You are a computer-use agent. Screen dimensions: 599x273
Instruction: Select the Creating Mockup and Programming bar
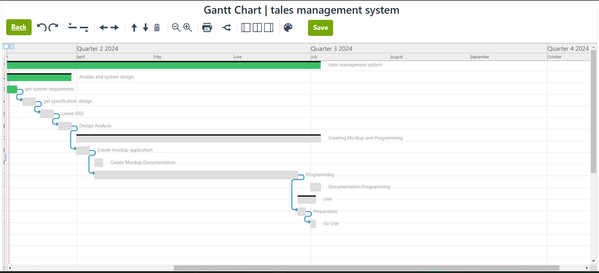(x=199, y=138)
